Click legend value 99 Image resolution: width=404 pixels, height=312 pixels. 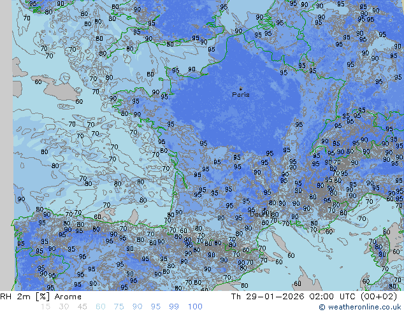(x=174, y=307)
